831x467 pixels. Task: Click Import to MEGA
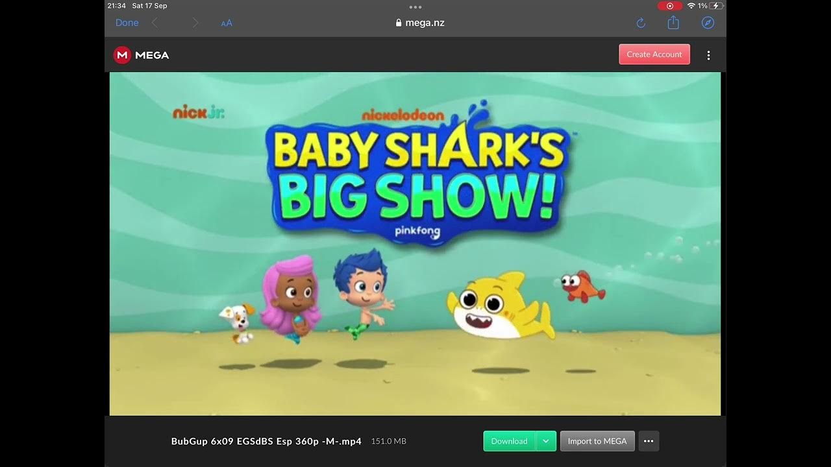click(597, 441)
